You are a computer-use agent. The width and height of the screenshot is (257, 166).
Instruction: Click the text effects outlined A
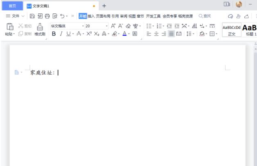point(104,34)
